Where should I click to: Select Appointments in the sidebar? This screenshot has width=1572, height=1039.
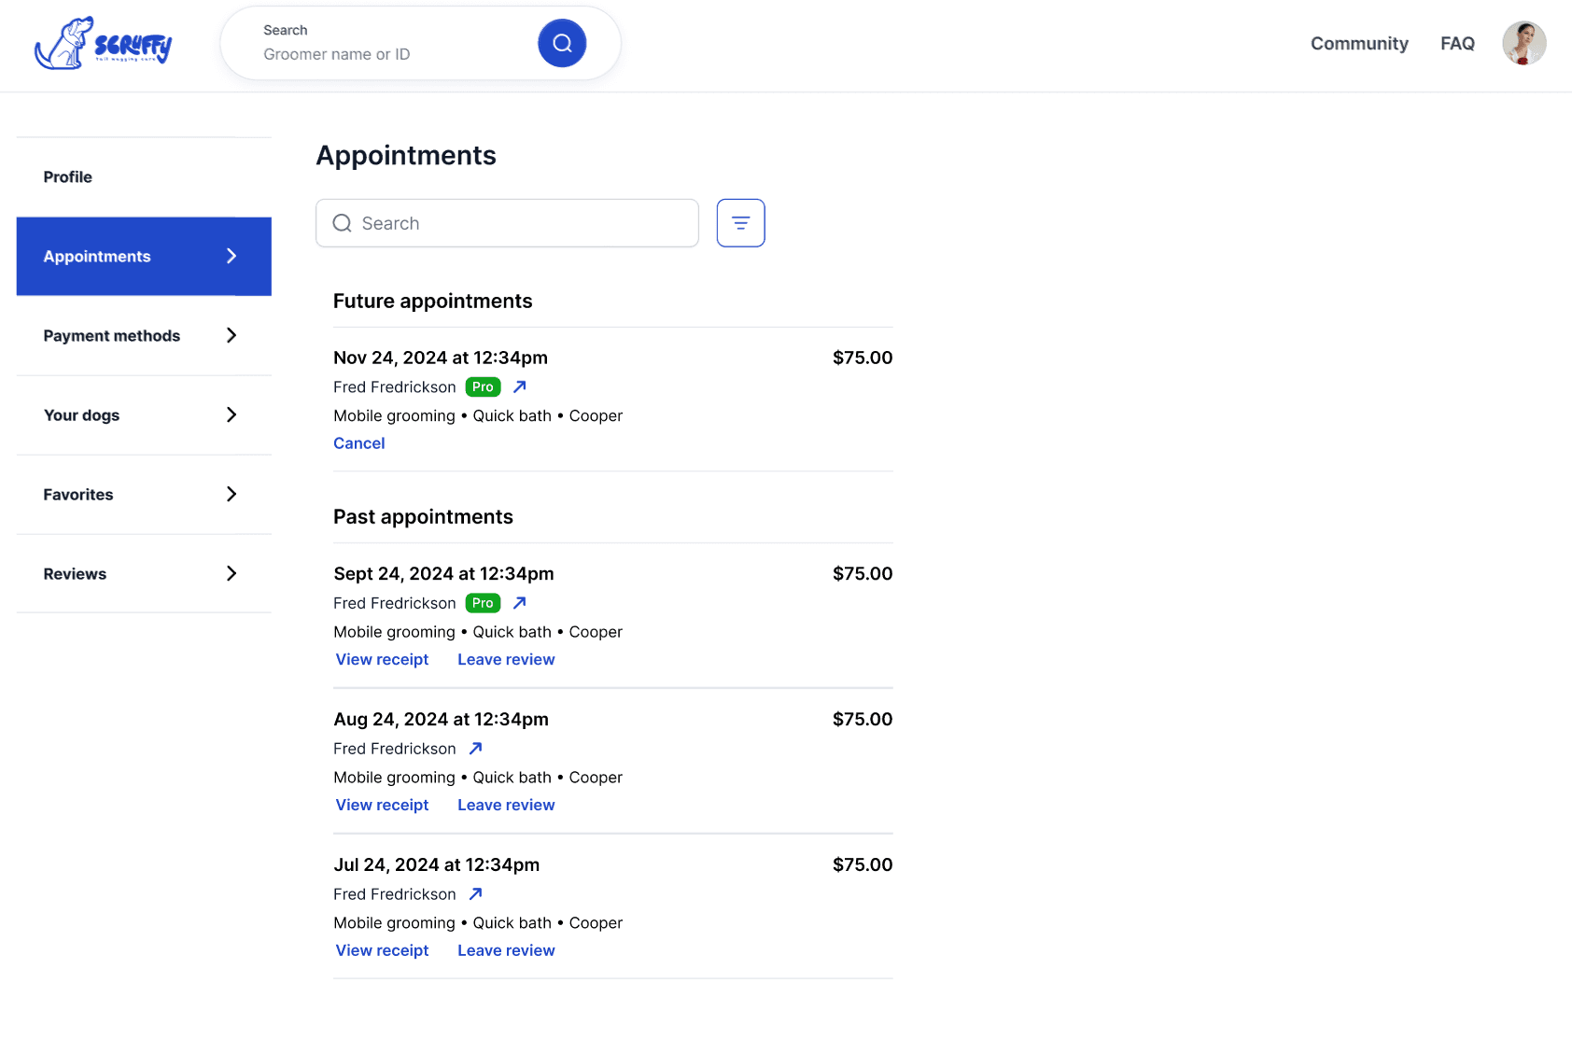tap(144, 257)
